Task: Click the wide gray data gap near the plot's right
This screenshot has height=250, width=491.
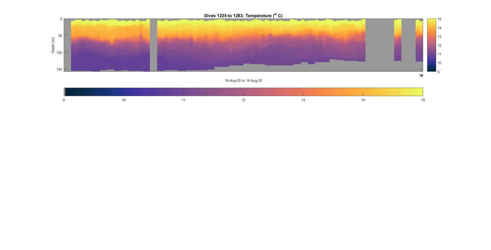Action: pos(379,45)
